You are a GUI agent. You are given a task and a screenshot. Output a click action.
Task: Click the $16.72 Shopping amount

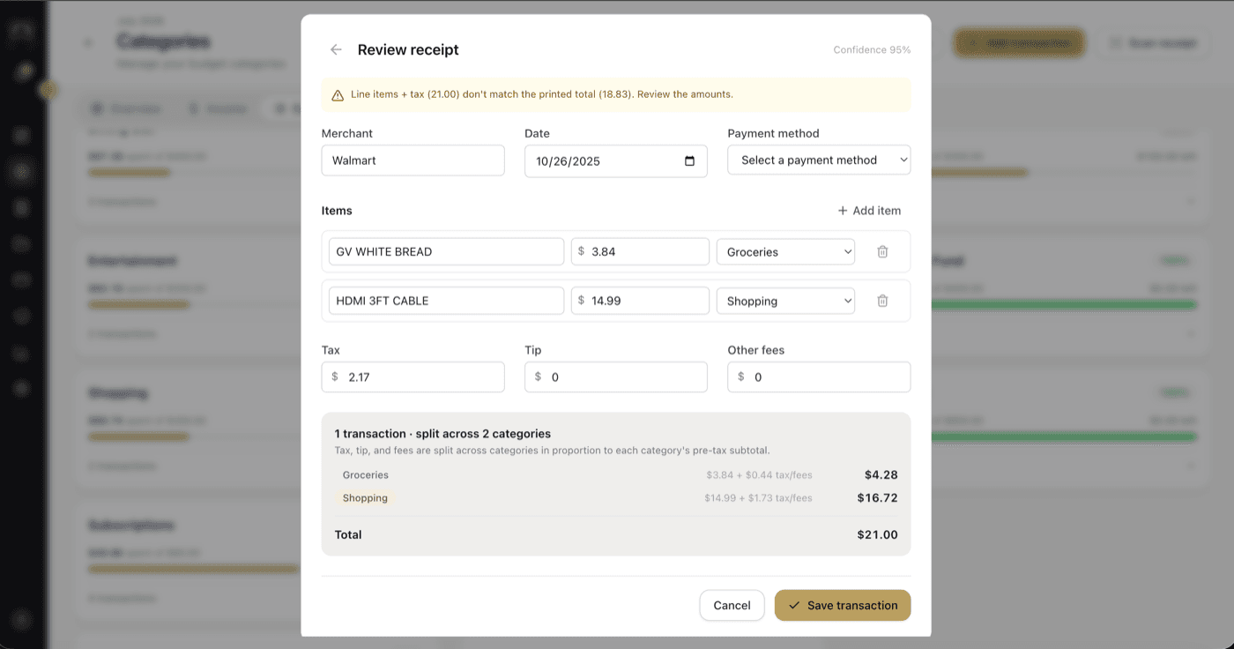pyautogui.click(x=877, y=498)
